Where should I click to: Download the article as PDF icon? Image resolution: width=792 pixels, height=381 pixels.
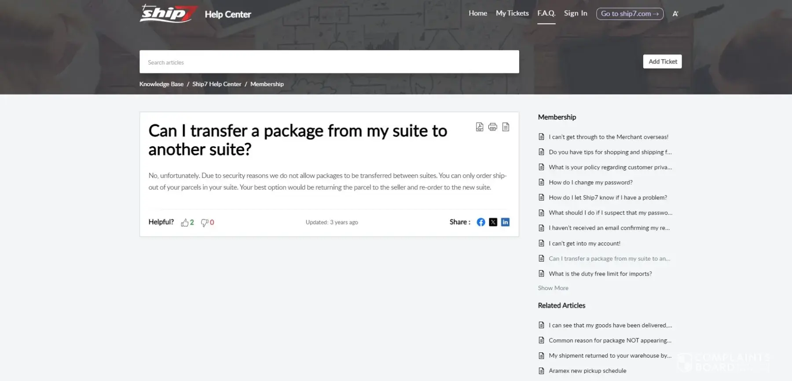coord(480,127)
